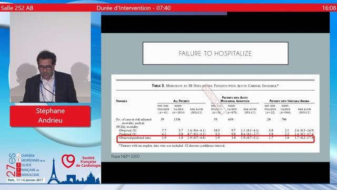The width and height of the screenshot is (337, 190).
Task: Click the heart-shaped Société Française de Cardiologie logo
Action: [x=68, y=161]
